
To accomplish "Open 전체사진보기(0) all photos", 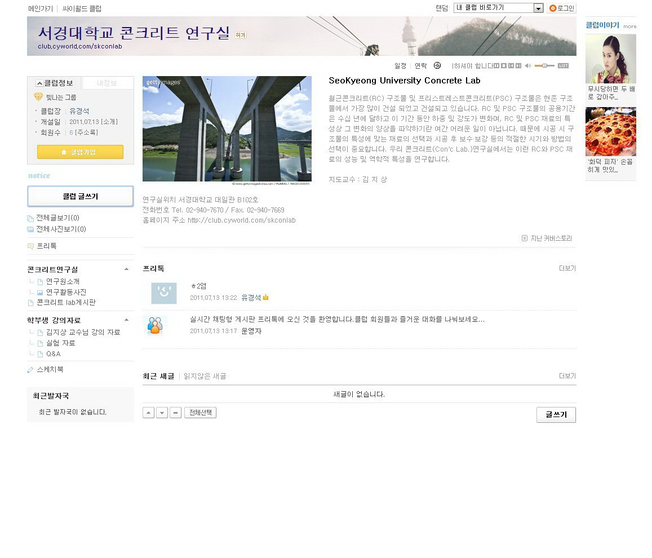I will point(61,229).
